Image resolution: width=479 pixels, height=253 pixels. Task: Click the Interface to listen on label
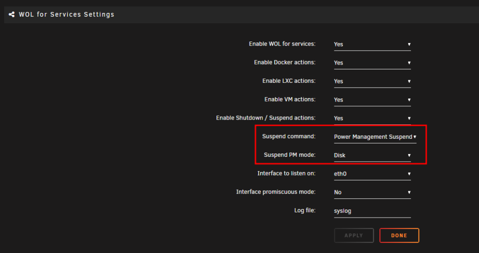tap(286, 173)
